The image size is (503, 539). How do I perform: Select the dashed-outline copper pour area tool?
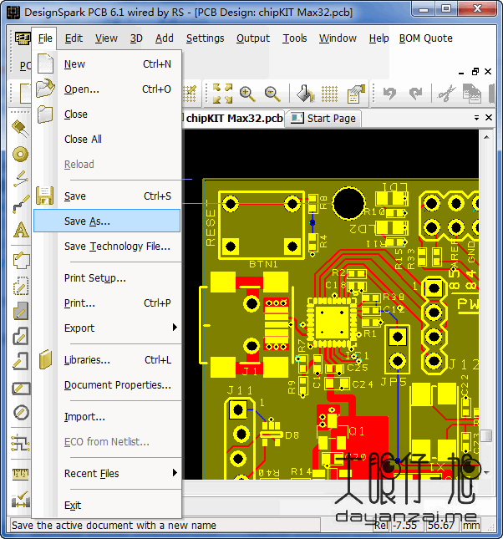pos(21,286)
